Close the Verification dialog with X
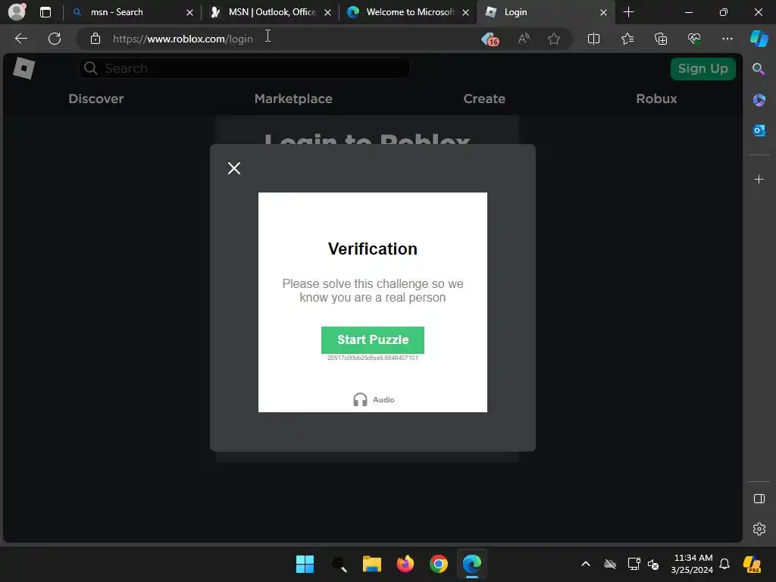 click(234, 168)
